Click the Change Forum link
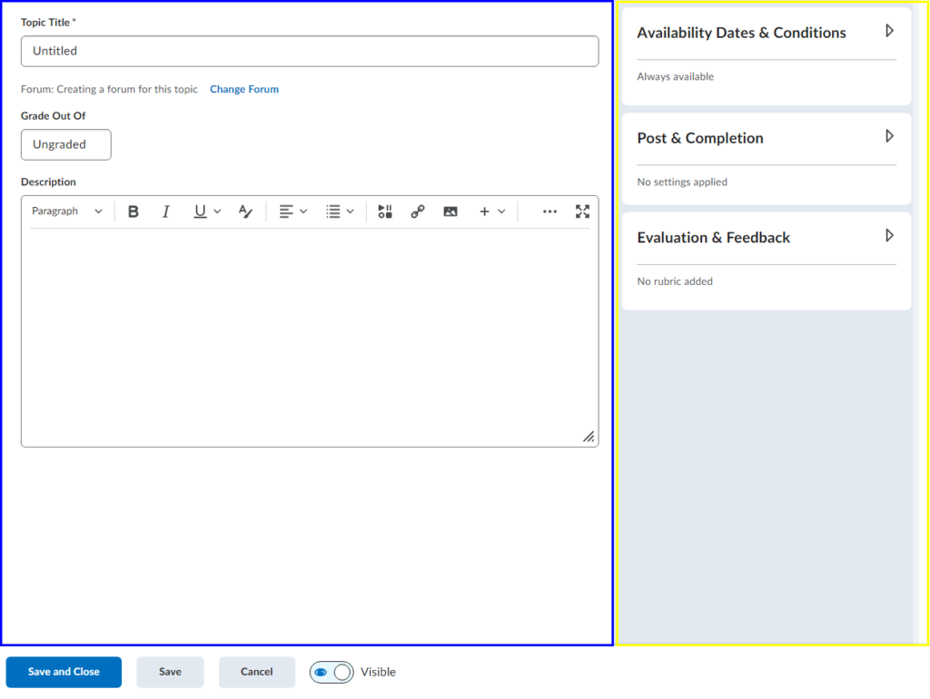Screen dimensions: 930x699 tap(244, 90)
